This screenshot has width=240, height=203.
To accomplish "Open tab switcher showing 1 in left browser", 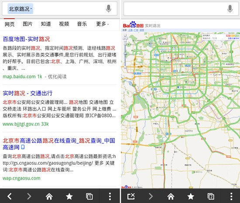I will click(x=89, y=196).
